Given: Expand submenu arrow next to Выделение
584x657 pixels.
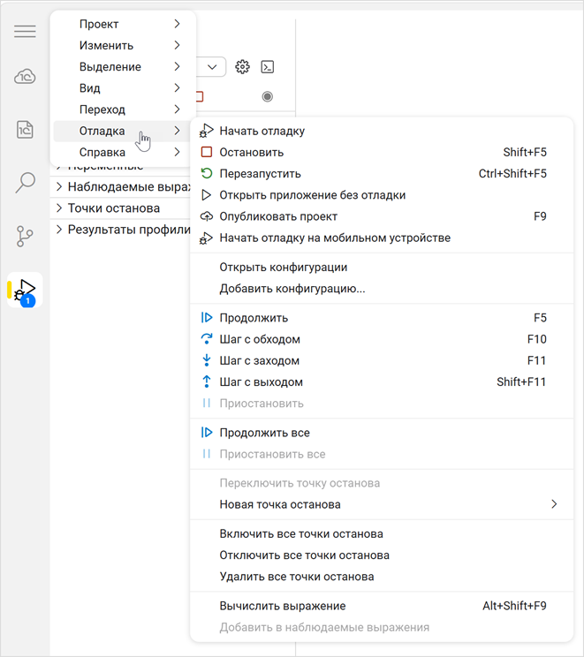Looking at the screenshot, I should click(177, 66).
